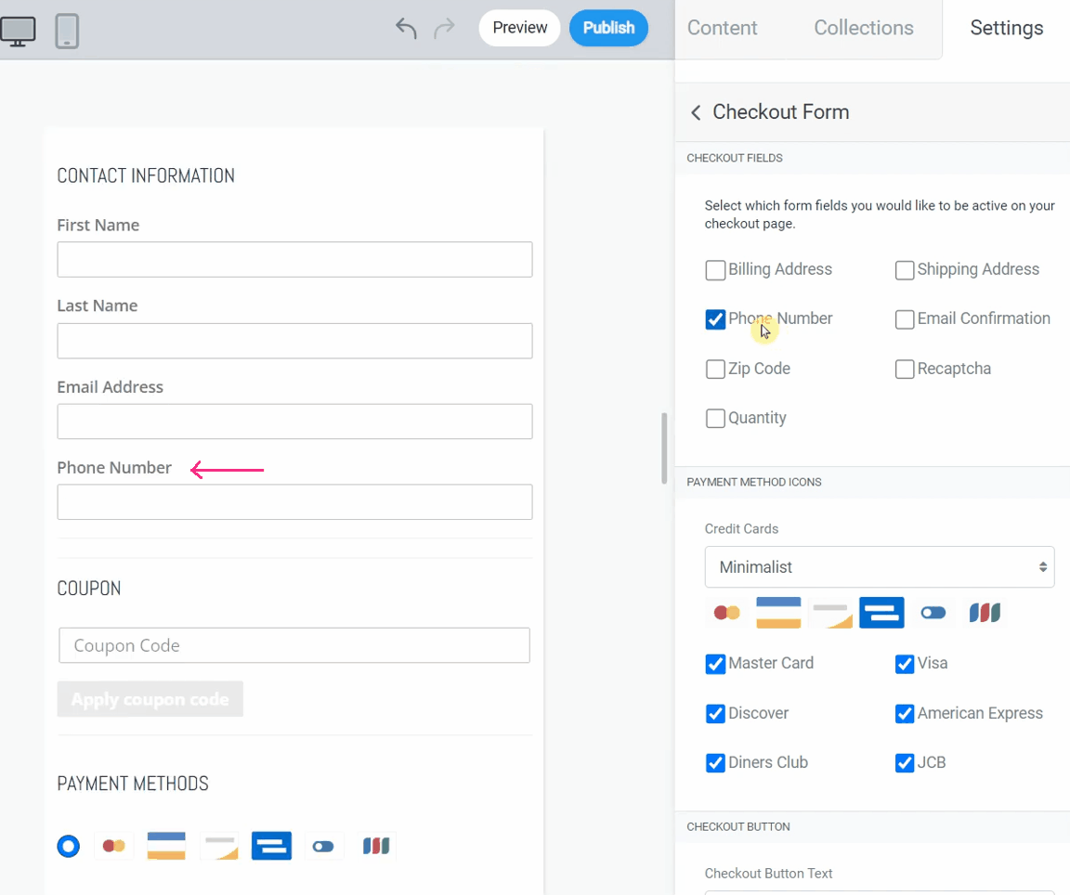Click Master Card icon in settings panel
Viewport: 1070px width, 895px height.
(x=726, y=613)
